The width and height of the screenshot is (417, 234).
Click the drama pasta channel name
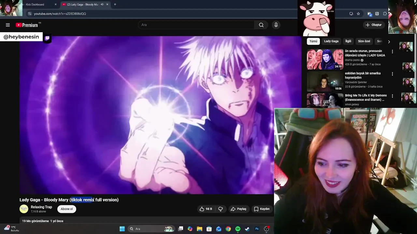pos(352,60)
